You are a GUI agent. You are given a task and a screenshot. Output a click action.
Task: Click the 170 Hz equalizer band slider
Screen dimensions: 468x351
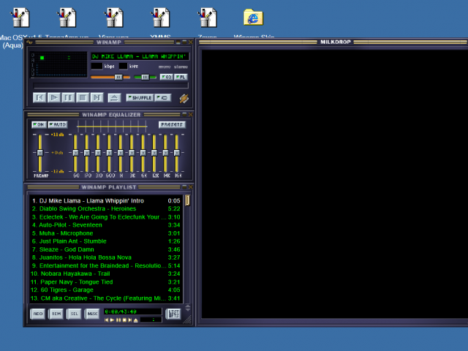point(87,153)
